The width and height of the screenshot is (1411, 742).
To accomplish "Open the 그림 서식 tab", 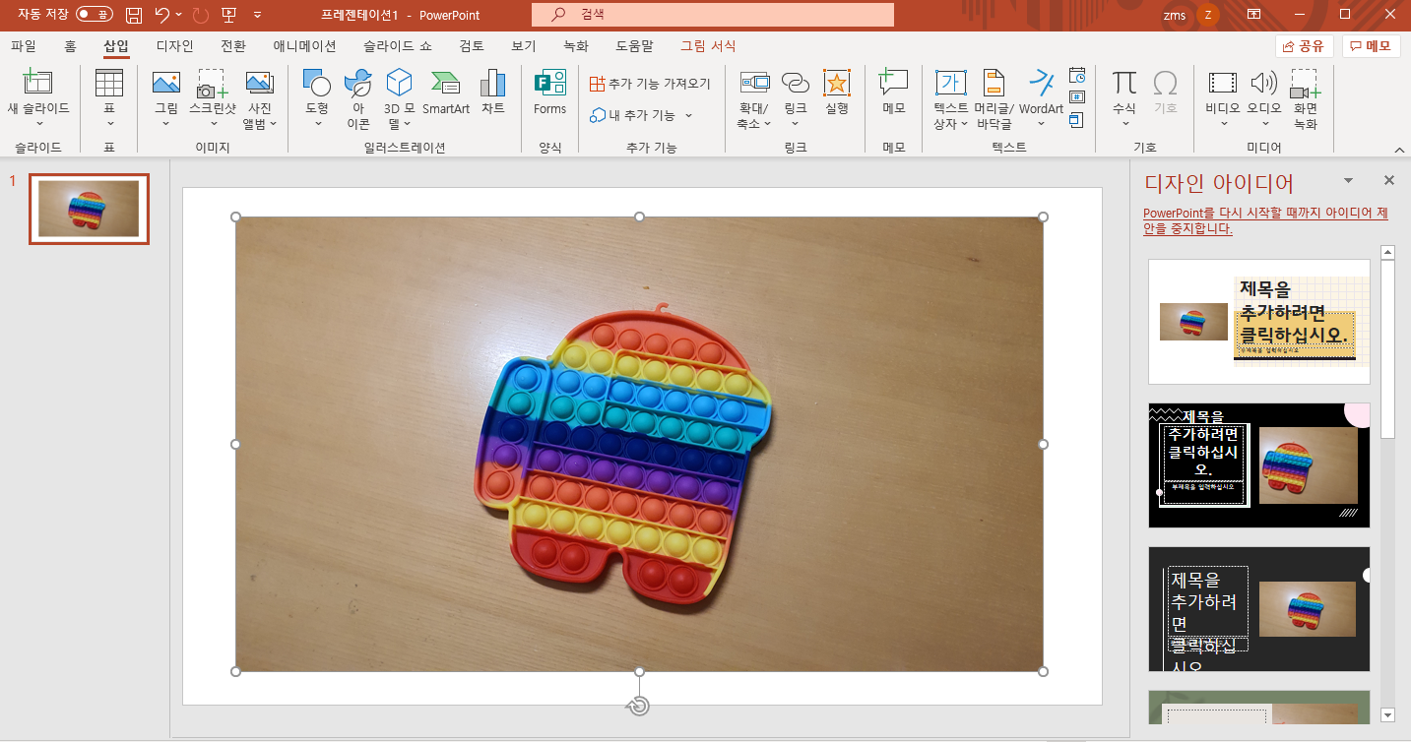I will (708, 45).
